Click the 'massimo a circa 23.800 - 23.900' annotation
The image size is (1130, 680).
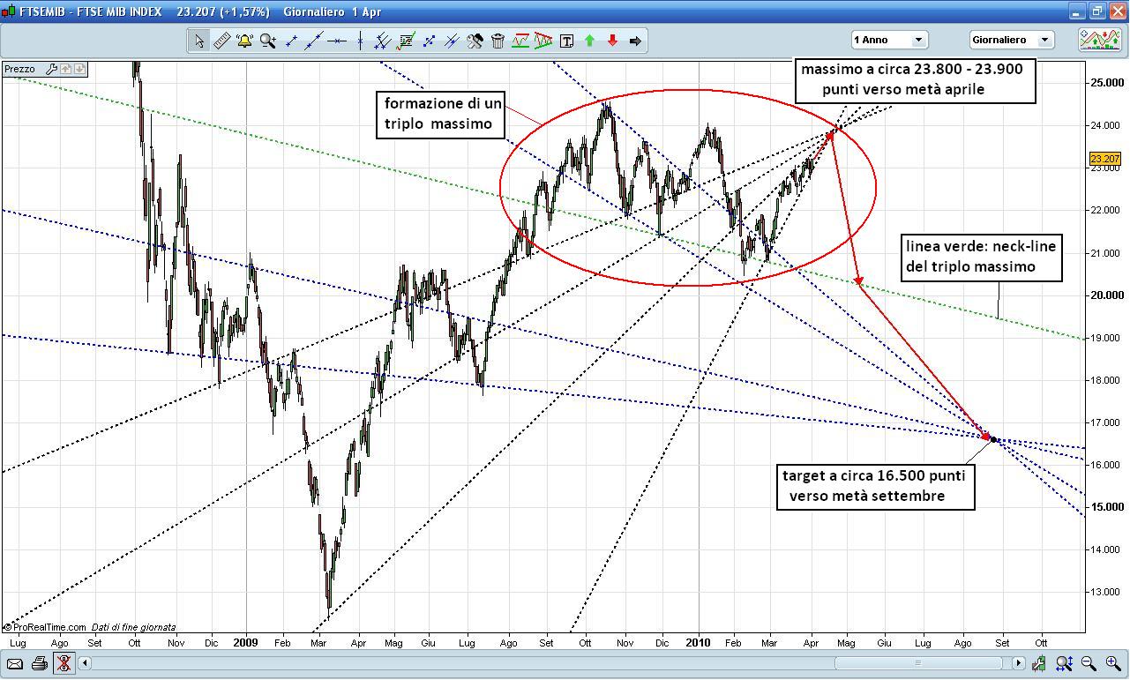(x=914, y=80)
